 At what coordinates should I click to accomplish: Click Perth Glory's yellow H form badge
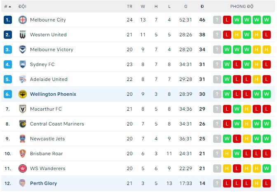point(256,183)
